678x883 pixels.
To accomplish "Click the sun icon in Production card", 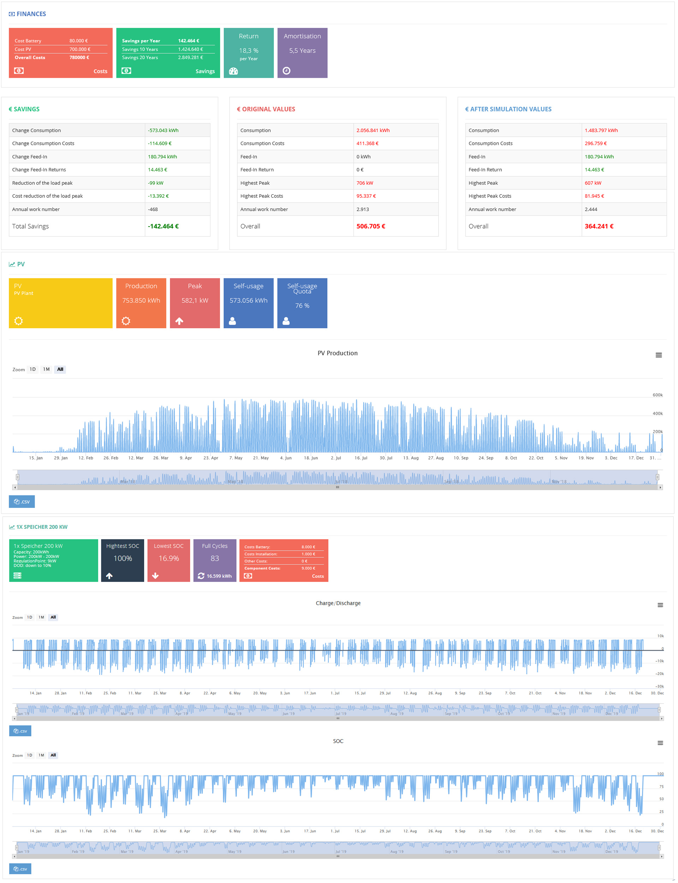I will click(126, 321).
